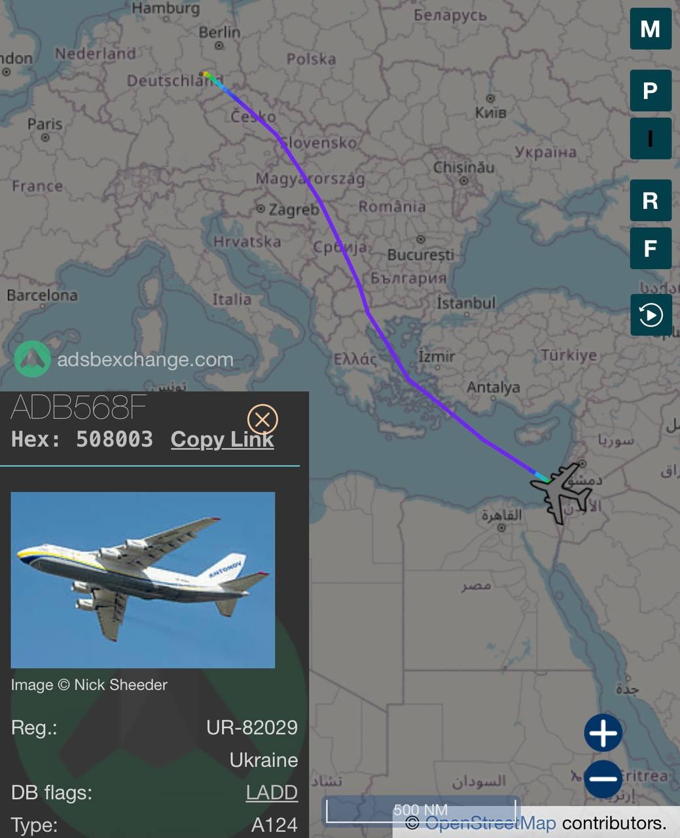Click the aircraft icon on the map
Image resolution: width=680 pixels, height=838 pixels.
coord(562,491)
